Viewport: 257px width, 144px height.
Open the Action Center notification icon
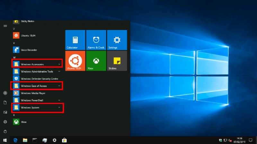[251, 140]
